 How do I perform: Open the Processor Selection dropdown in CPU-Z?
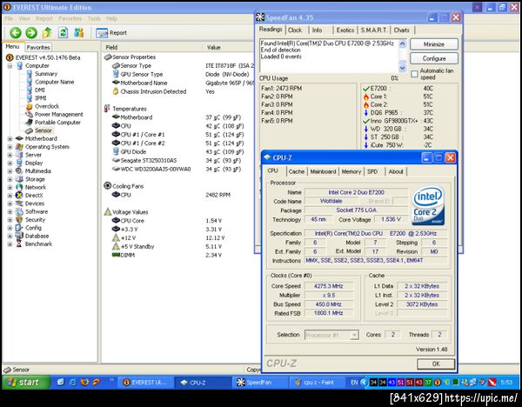point(331,335)
